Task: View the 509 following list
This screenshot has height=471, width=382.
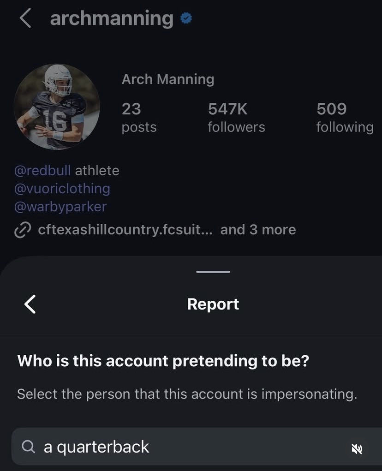Action: (x=345, y=118)
